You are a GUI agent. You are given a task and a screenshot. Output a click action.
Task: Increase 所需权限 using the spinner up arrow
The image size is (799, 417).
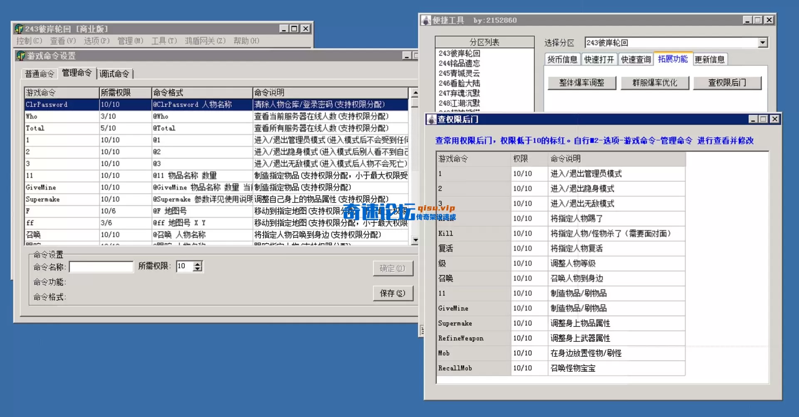(x=198, y=263)
